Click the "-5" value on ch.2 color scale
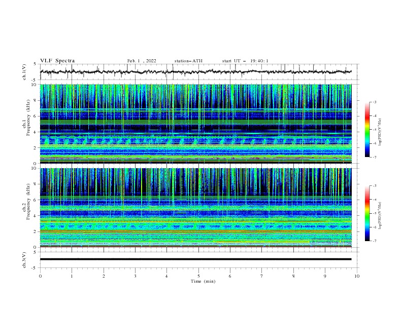This screenshot has height=310, width=402. click(x=375, y=213)
